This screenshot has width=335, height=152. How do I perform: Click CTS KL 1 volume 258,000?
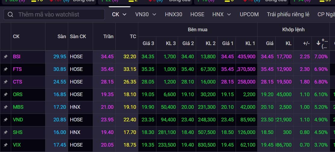(246, 82)
